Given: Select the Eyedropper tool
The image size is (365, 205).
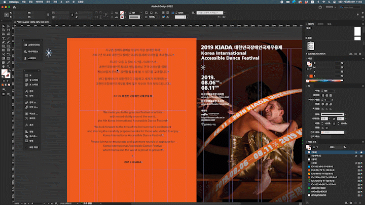Looking at the screenshot, I should [8, 63].
